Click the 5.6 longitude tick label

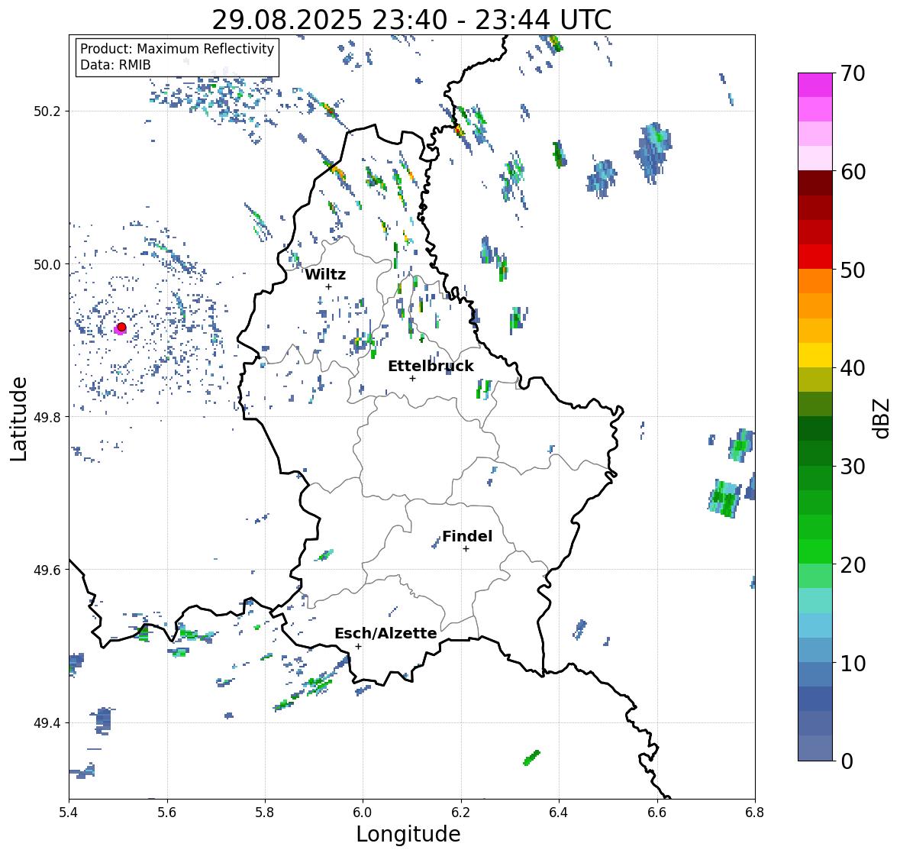167,813
